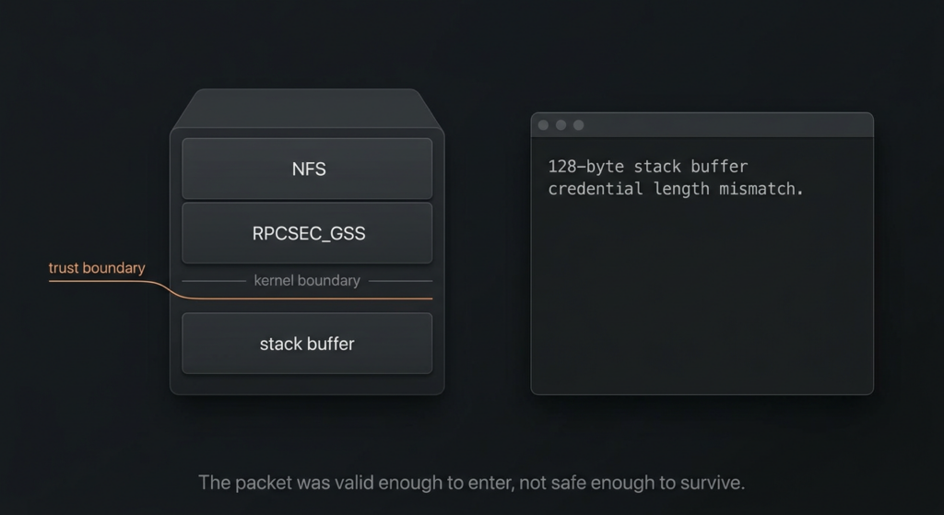
Task: Click the kernel boundary label
Action: pyautogui.click(x=307, y=280)
